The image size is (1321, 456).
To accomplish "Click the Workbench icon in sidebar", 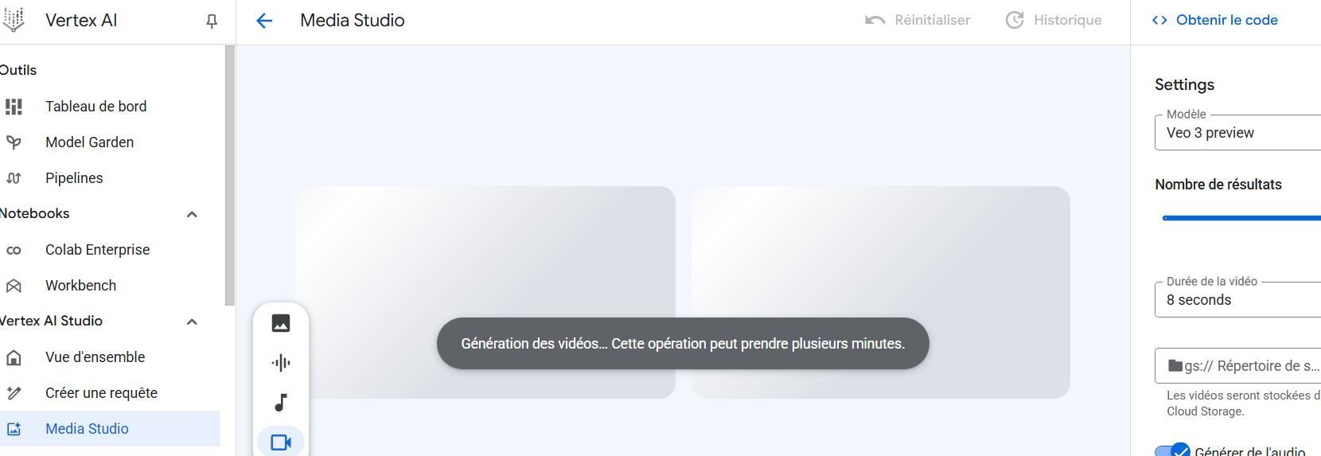I will (x=14, y=286).
